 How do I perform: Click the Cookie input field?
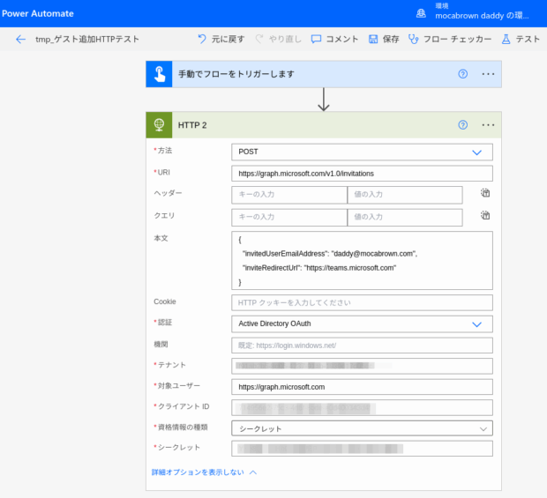(362, 302)
